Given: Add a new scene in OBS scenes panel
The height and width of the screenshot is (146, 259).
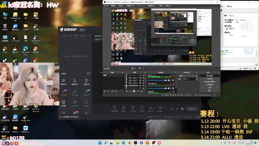Looking at the screenshot, I should point(105,91).
